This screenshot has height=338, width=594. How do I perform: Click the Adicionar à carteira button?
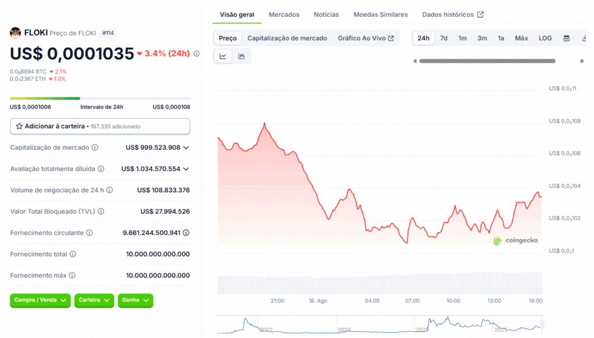[100, 127]
